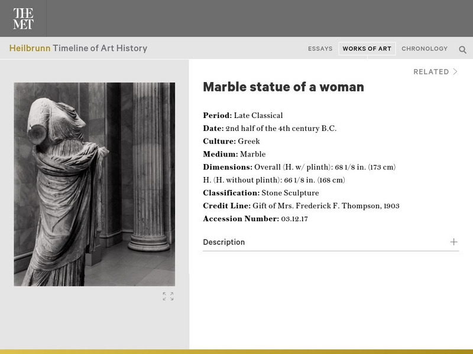
Task: Click the marble statue photograph
Action: (x=94, y=184)
